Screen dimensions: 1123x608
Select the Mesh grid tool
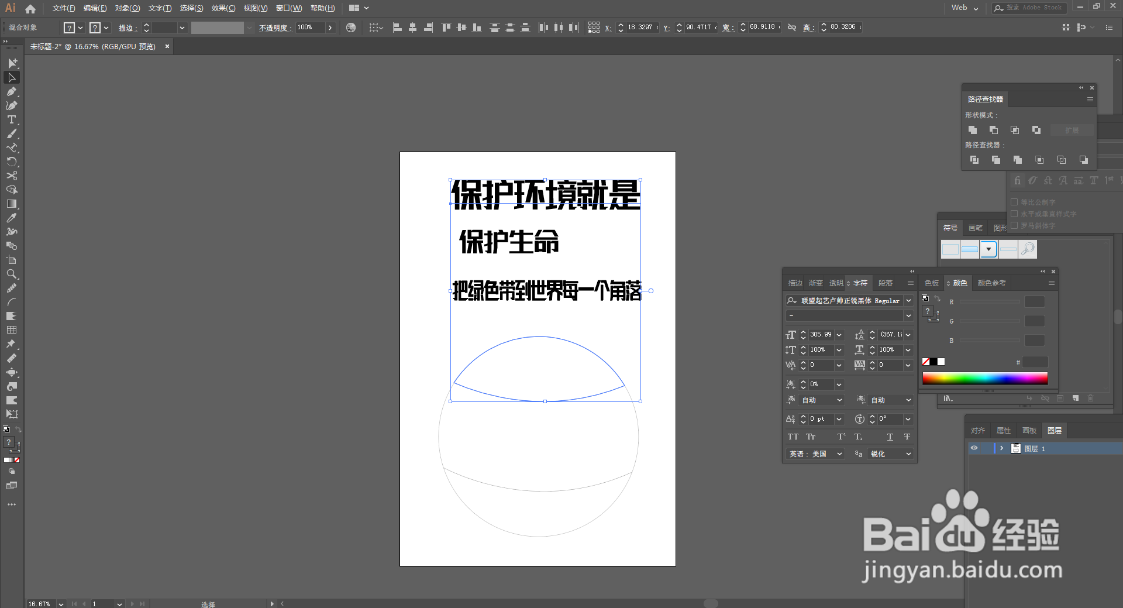[12, 330]
